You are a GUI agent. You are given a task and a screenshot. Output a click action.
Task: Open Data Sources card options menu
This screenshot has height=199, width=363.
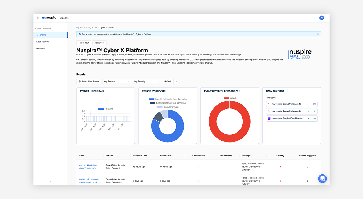[x=315, y=91]
